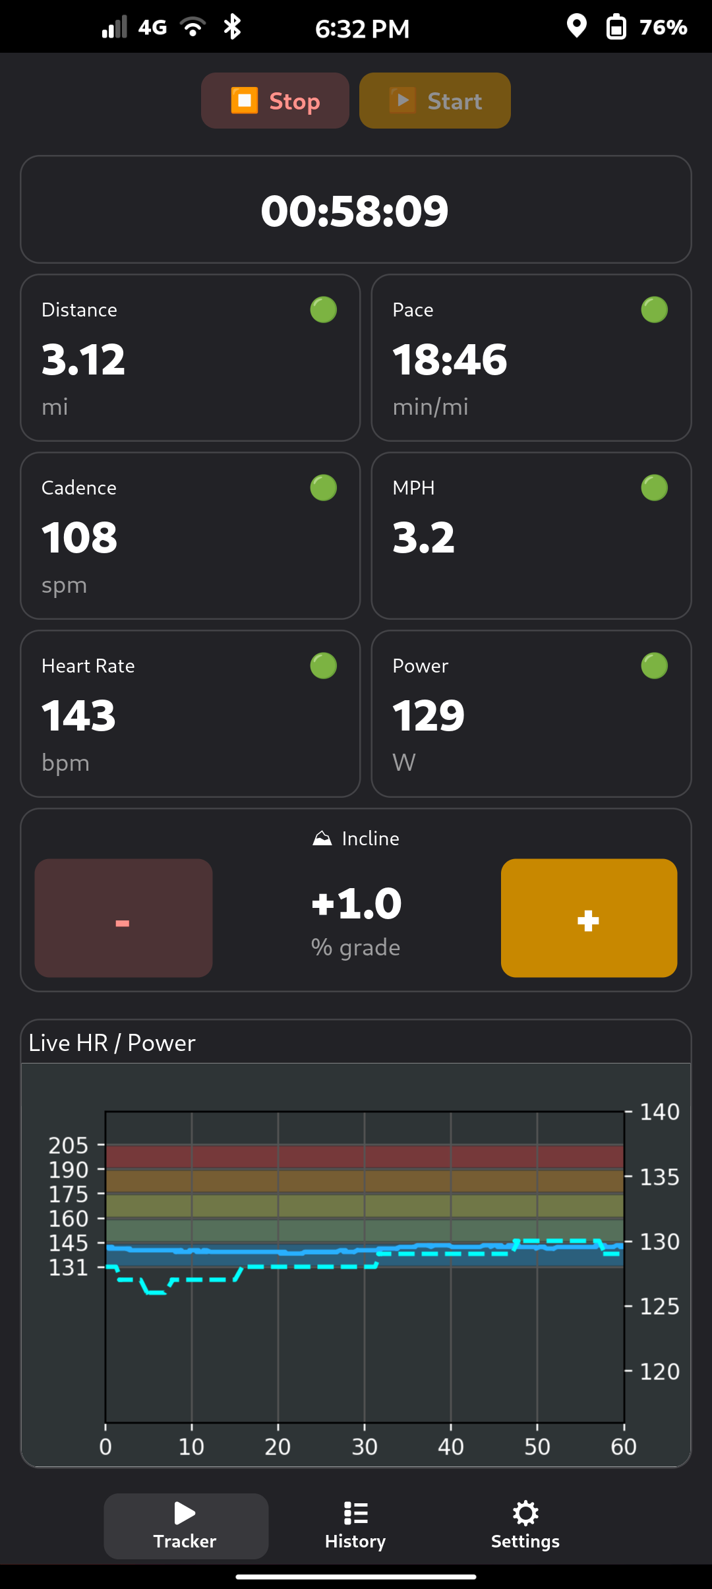Image resolution: width=712 pixels, height=1589 pixels.
Task: Click the green status dot on Pace
Action: tap(655, 310)
